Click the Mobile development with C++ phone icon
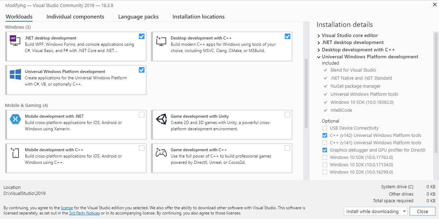 tap(15, 153)
